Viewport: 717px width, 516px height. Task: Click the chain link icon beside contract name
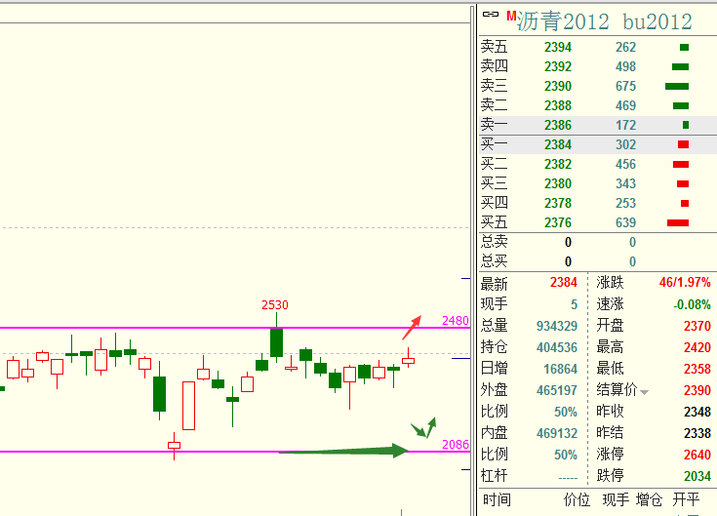tap(491, 15)
